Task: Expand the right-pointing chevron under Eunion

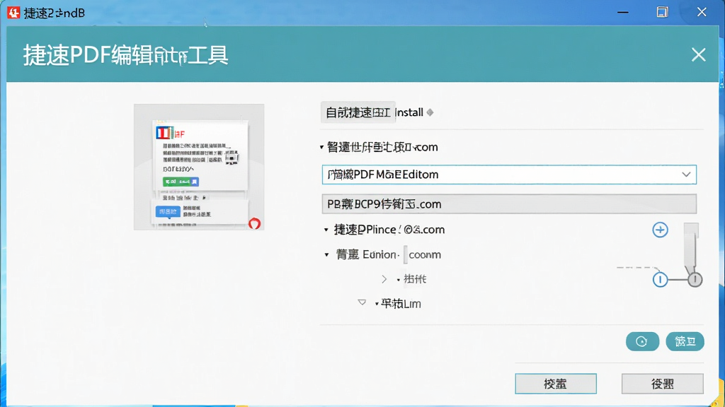Action: pos(384,279)
